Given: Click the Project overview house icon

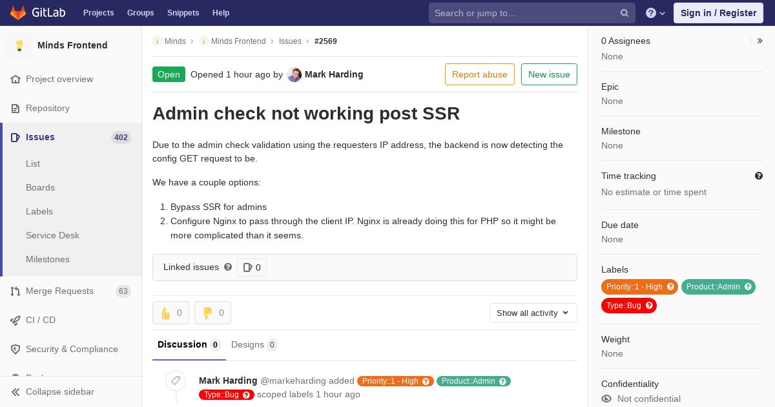Looking at the screenshot, I should [15, 79].
